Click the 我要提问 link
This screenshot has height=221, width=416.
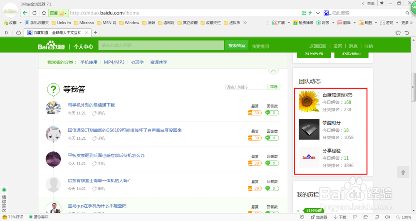click(260, 46)
